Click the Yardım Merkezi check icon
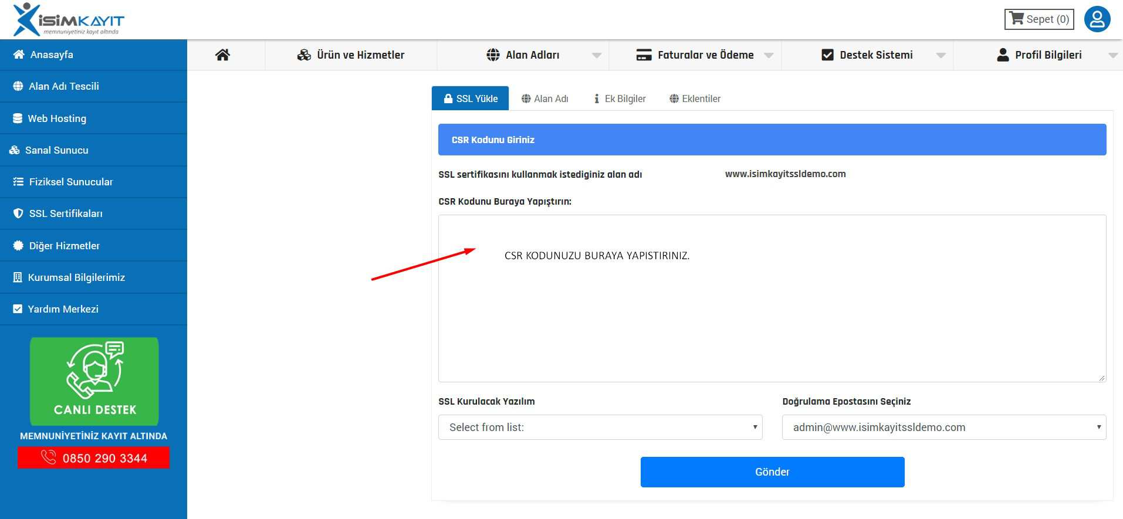Viewport: 1123px width, 519px height. (18, 309)
